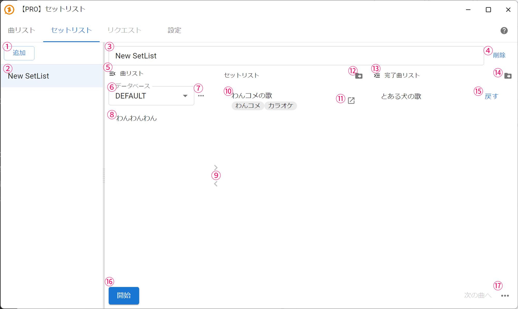Screen dimensions: 518x309
Task: Click the help question mark icon
Action: (504, 31)
